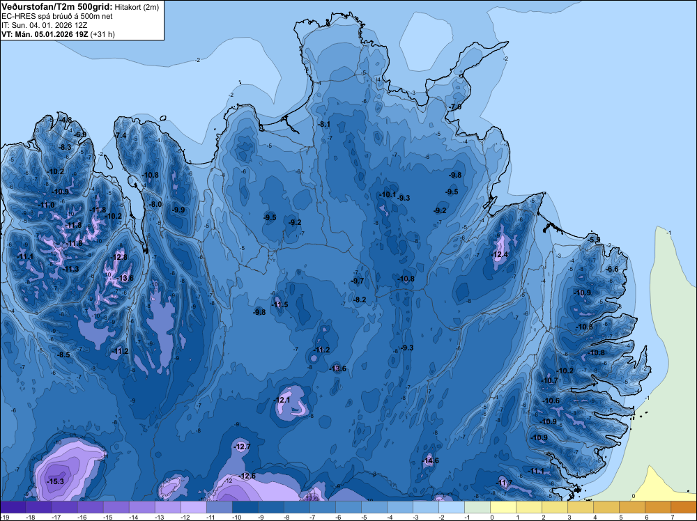Click the -11.3 temperature value

70,269
